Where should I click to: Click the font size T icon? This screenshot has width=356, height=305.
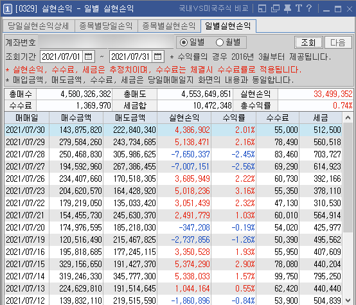pos(299,8)
